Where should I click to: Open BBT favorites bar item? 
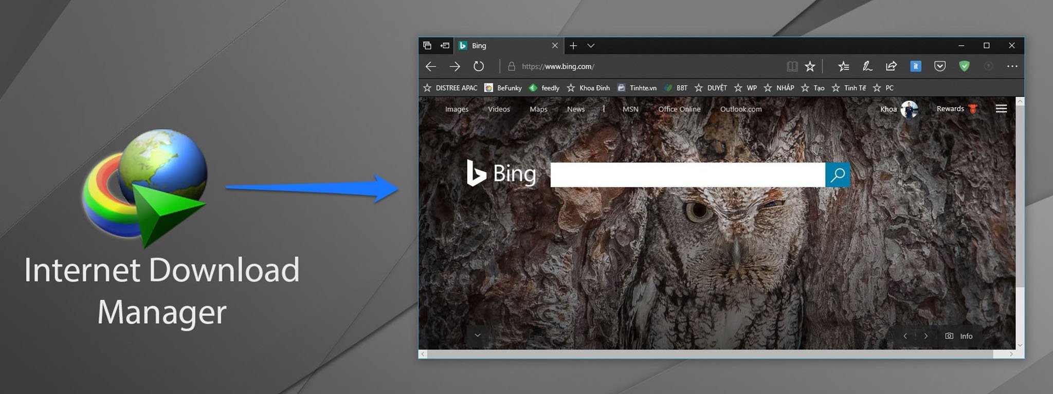[676, 88]
